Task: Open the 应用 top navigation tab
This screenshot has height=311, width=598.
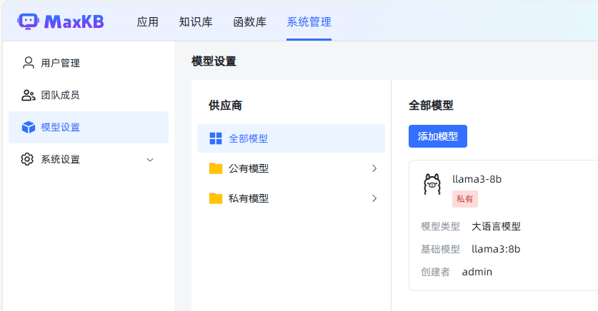Action: [148, 22]
